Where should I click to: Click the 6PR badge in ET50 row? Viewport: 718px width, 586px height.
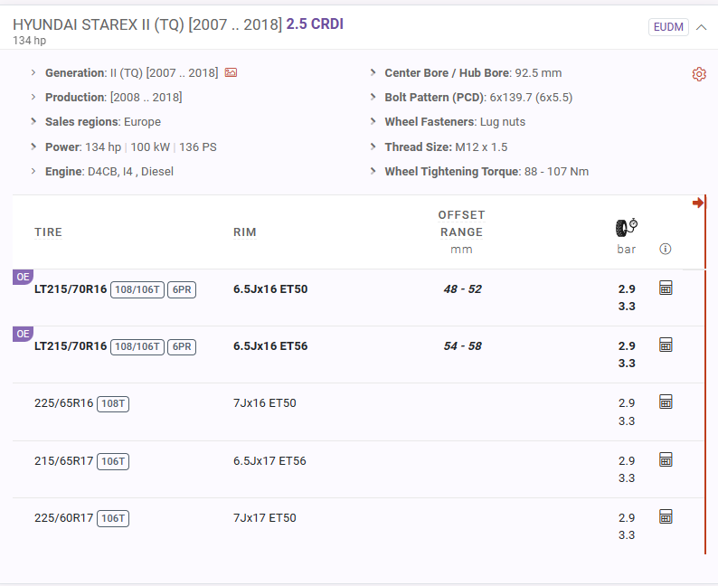182,289
